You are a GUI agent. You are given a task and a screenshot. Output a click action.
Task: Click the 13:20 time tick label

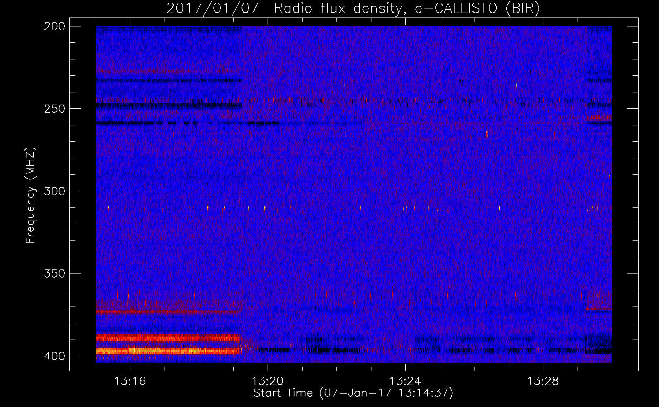(x=268, y=381)
